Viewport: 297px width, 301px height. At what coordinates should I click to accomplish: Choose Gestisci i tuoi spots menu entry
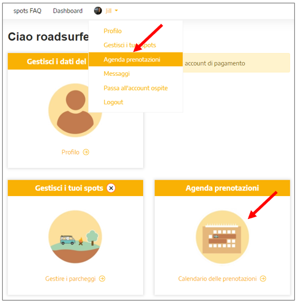[x=130, y=45]
